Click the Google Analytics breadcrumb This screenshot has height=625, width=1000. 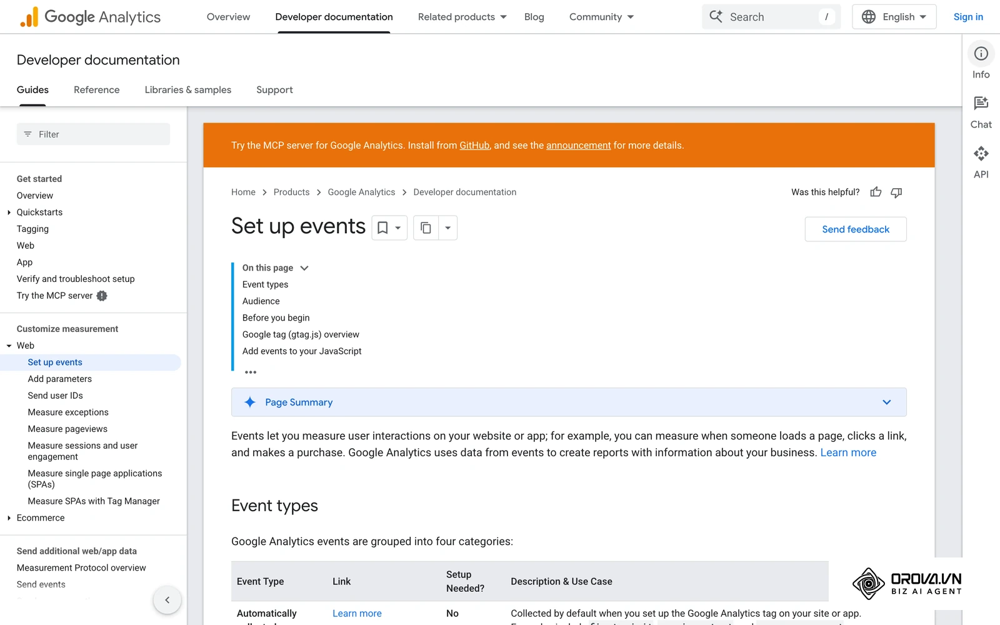(361, 192)
